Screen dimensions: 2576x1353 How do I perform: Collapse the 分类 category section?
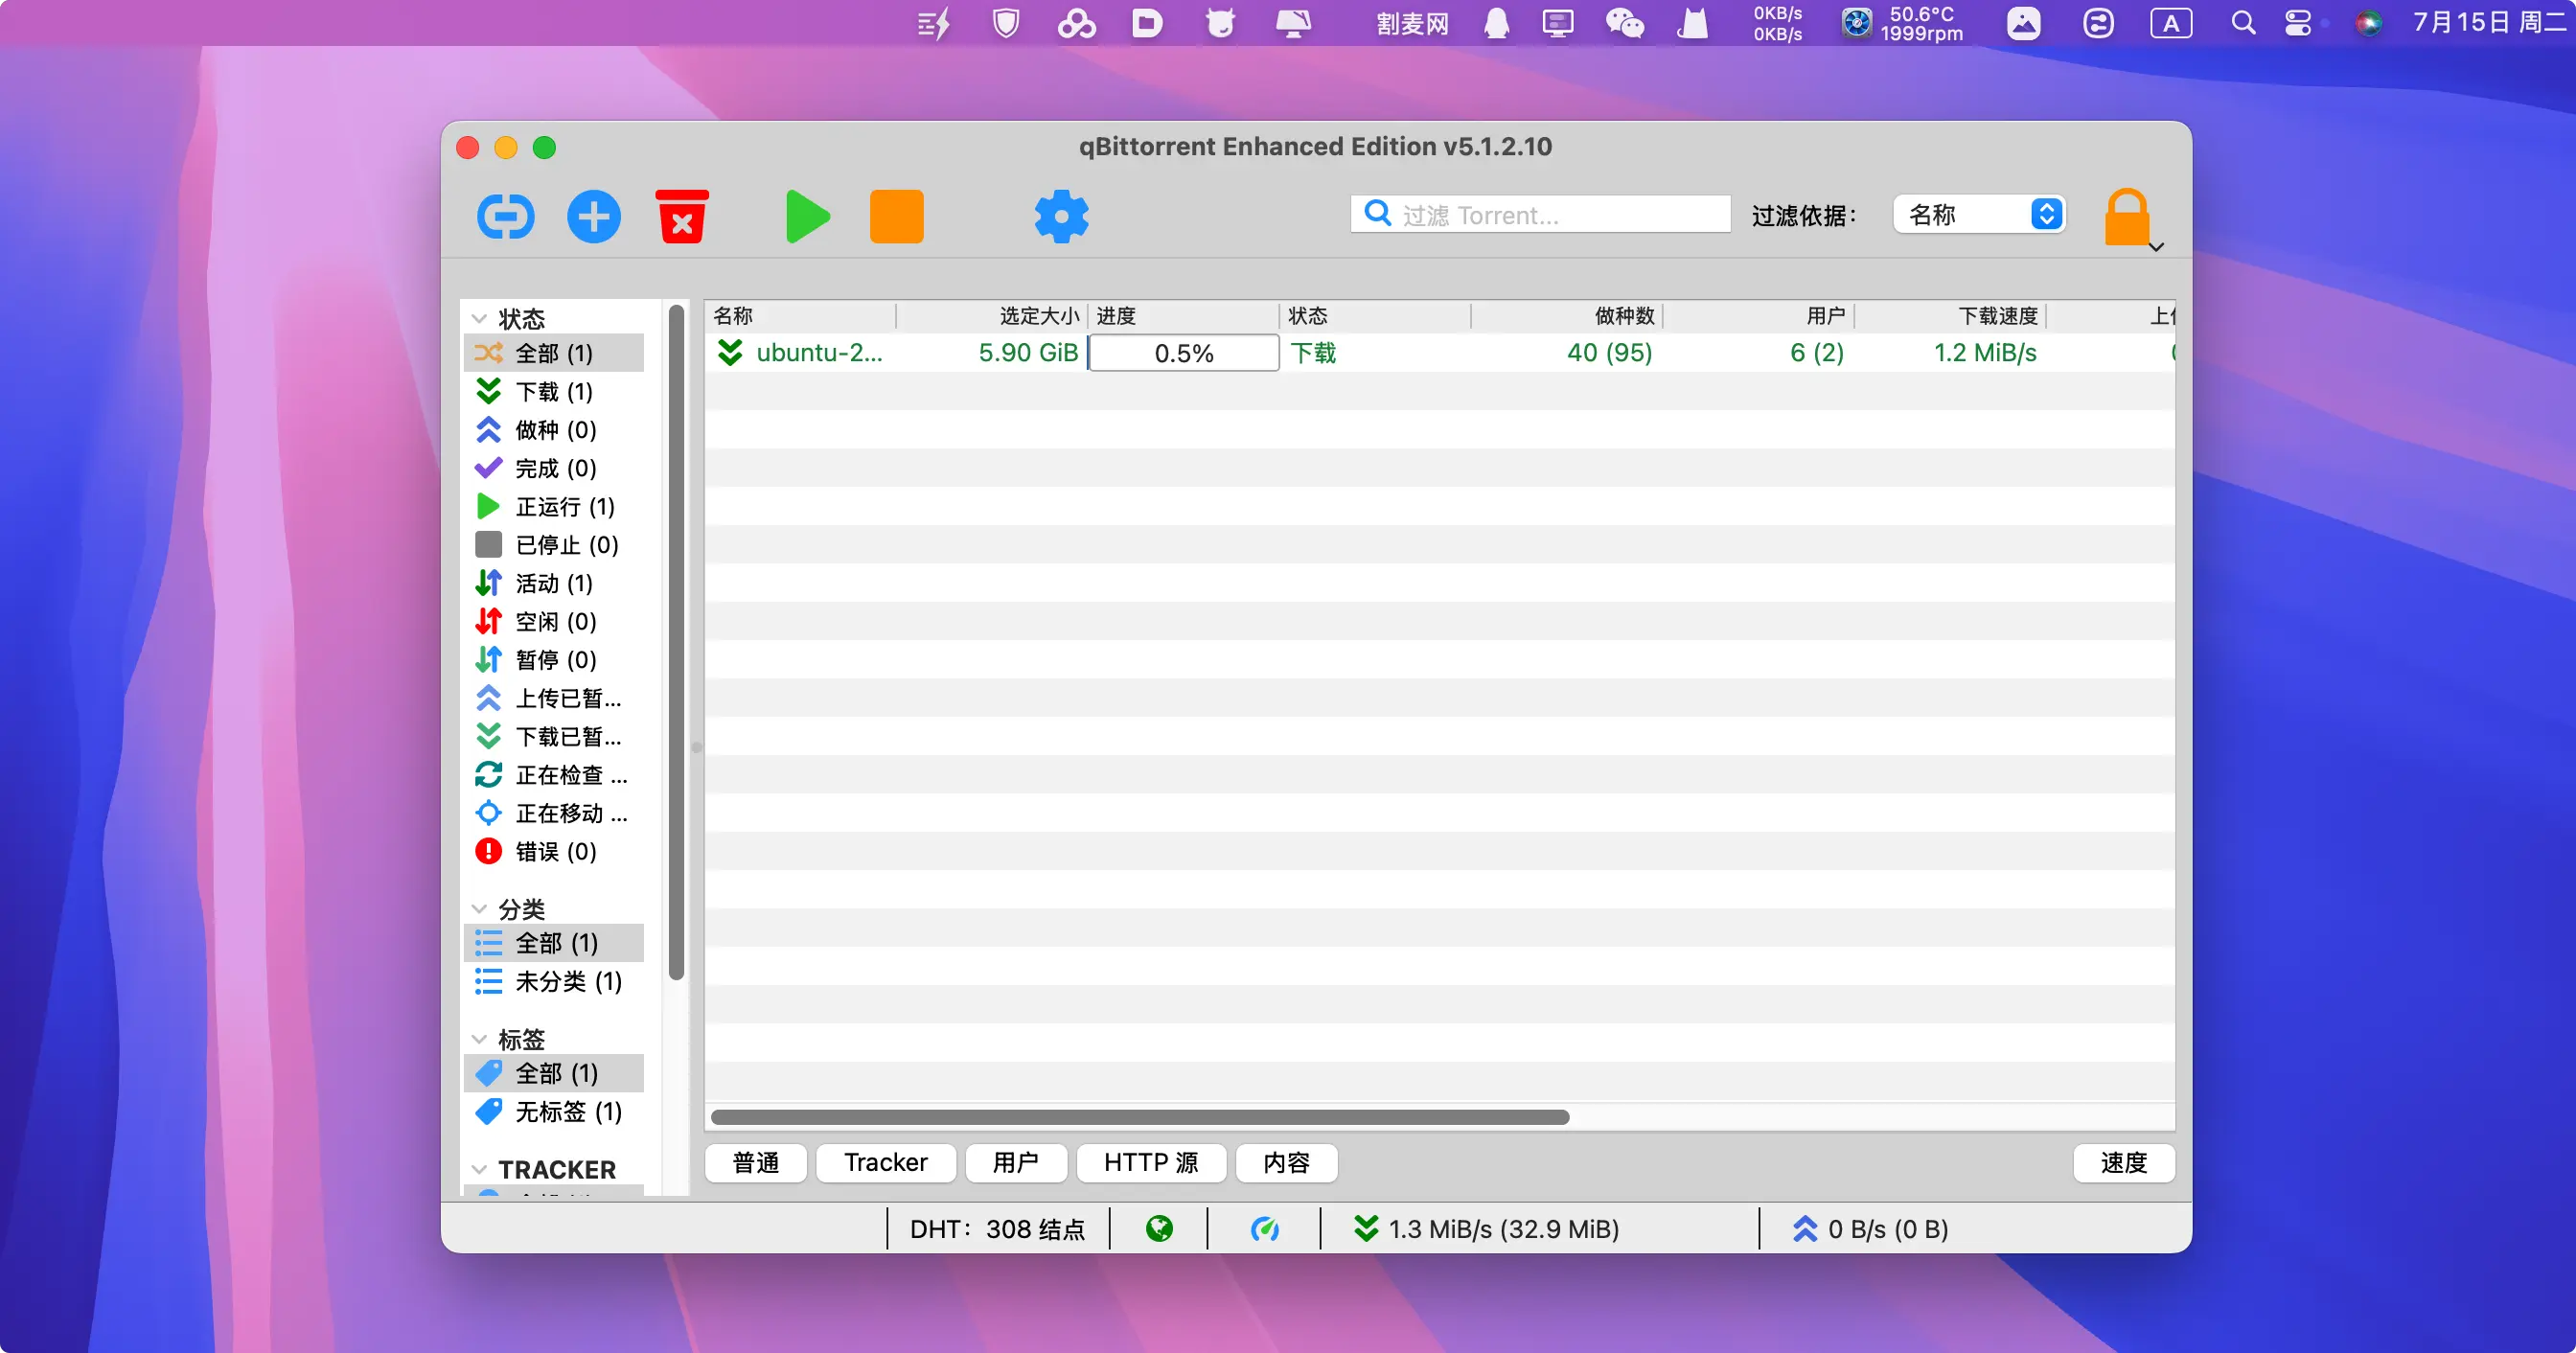click(x=480, y=909)
